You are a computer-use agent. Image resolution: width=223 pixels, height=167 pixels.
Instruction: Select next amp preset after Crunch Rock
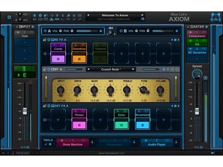[133, 69]
